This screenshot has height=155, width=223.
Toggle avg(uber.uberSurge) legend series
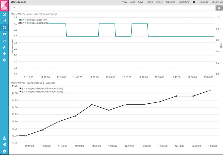coord(34,23)
